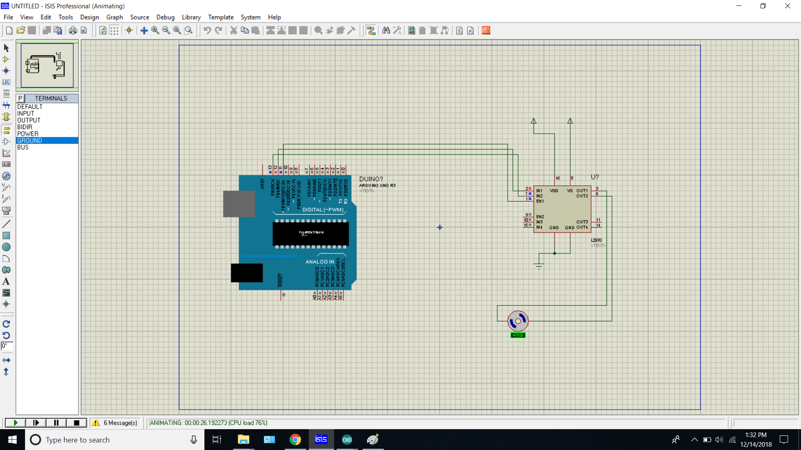Open the Debug menu
The image size is (801, 450).
click(165, 17)
